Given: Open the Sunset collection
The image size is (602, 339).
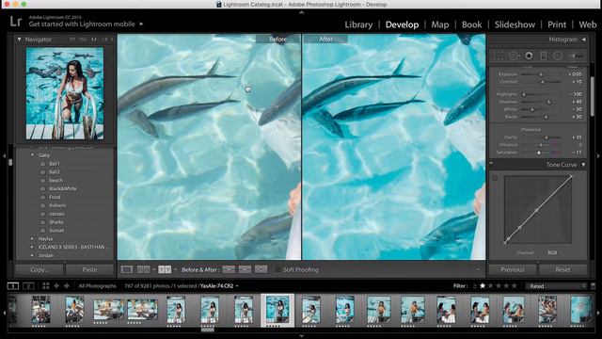Looking at the screenshot, I should coord(56,231).
